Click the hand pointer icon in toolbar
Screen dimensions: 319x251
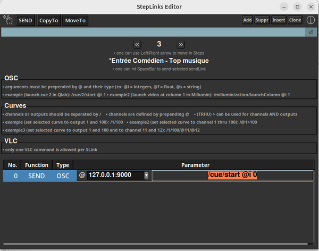[x=8, y=20]
